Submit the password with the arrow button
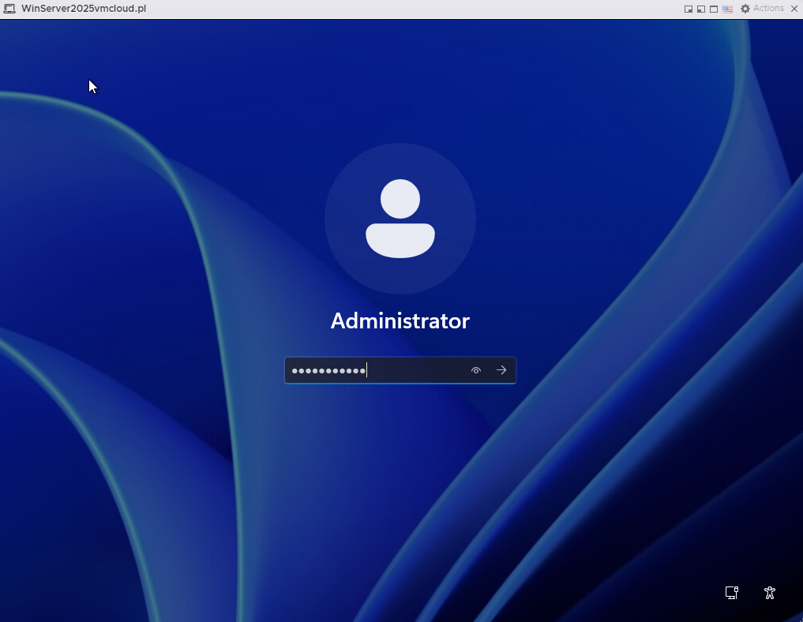Image resolution: width=803 pixels, height=622 pixels. pos(501,370)
